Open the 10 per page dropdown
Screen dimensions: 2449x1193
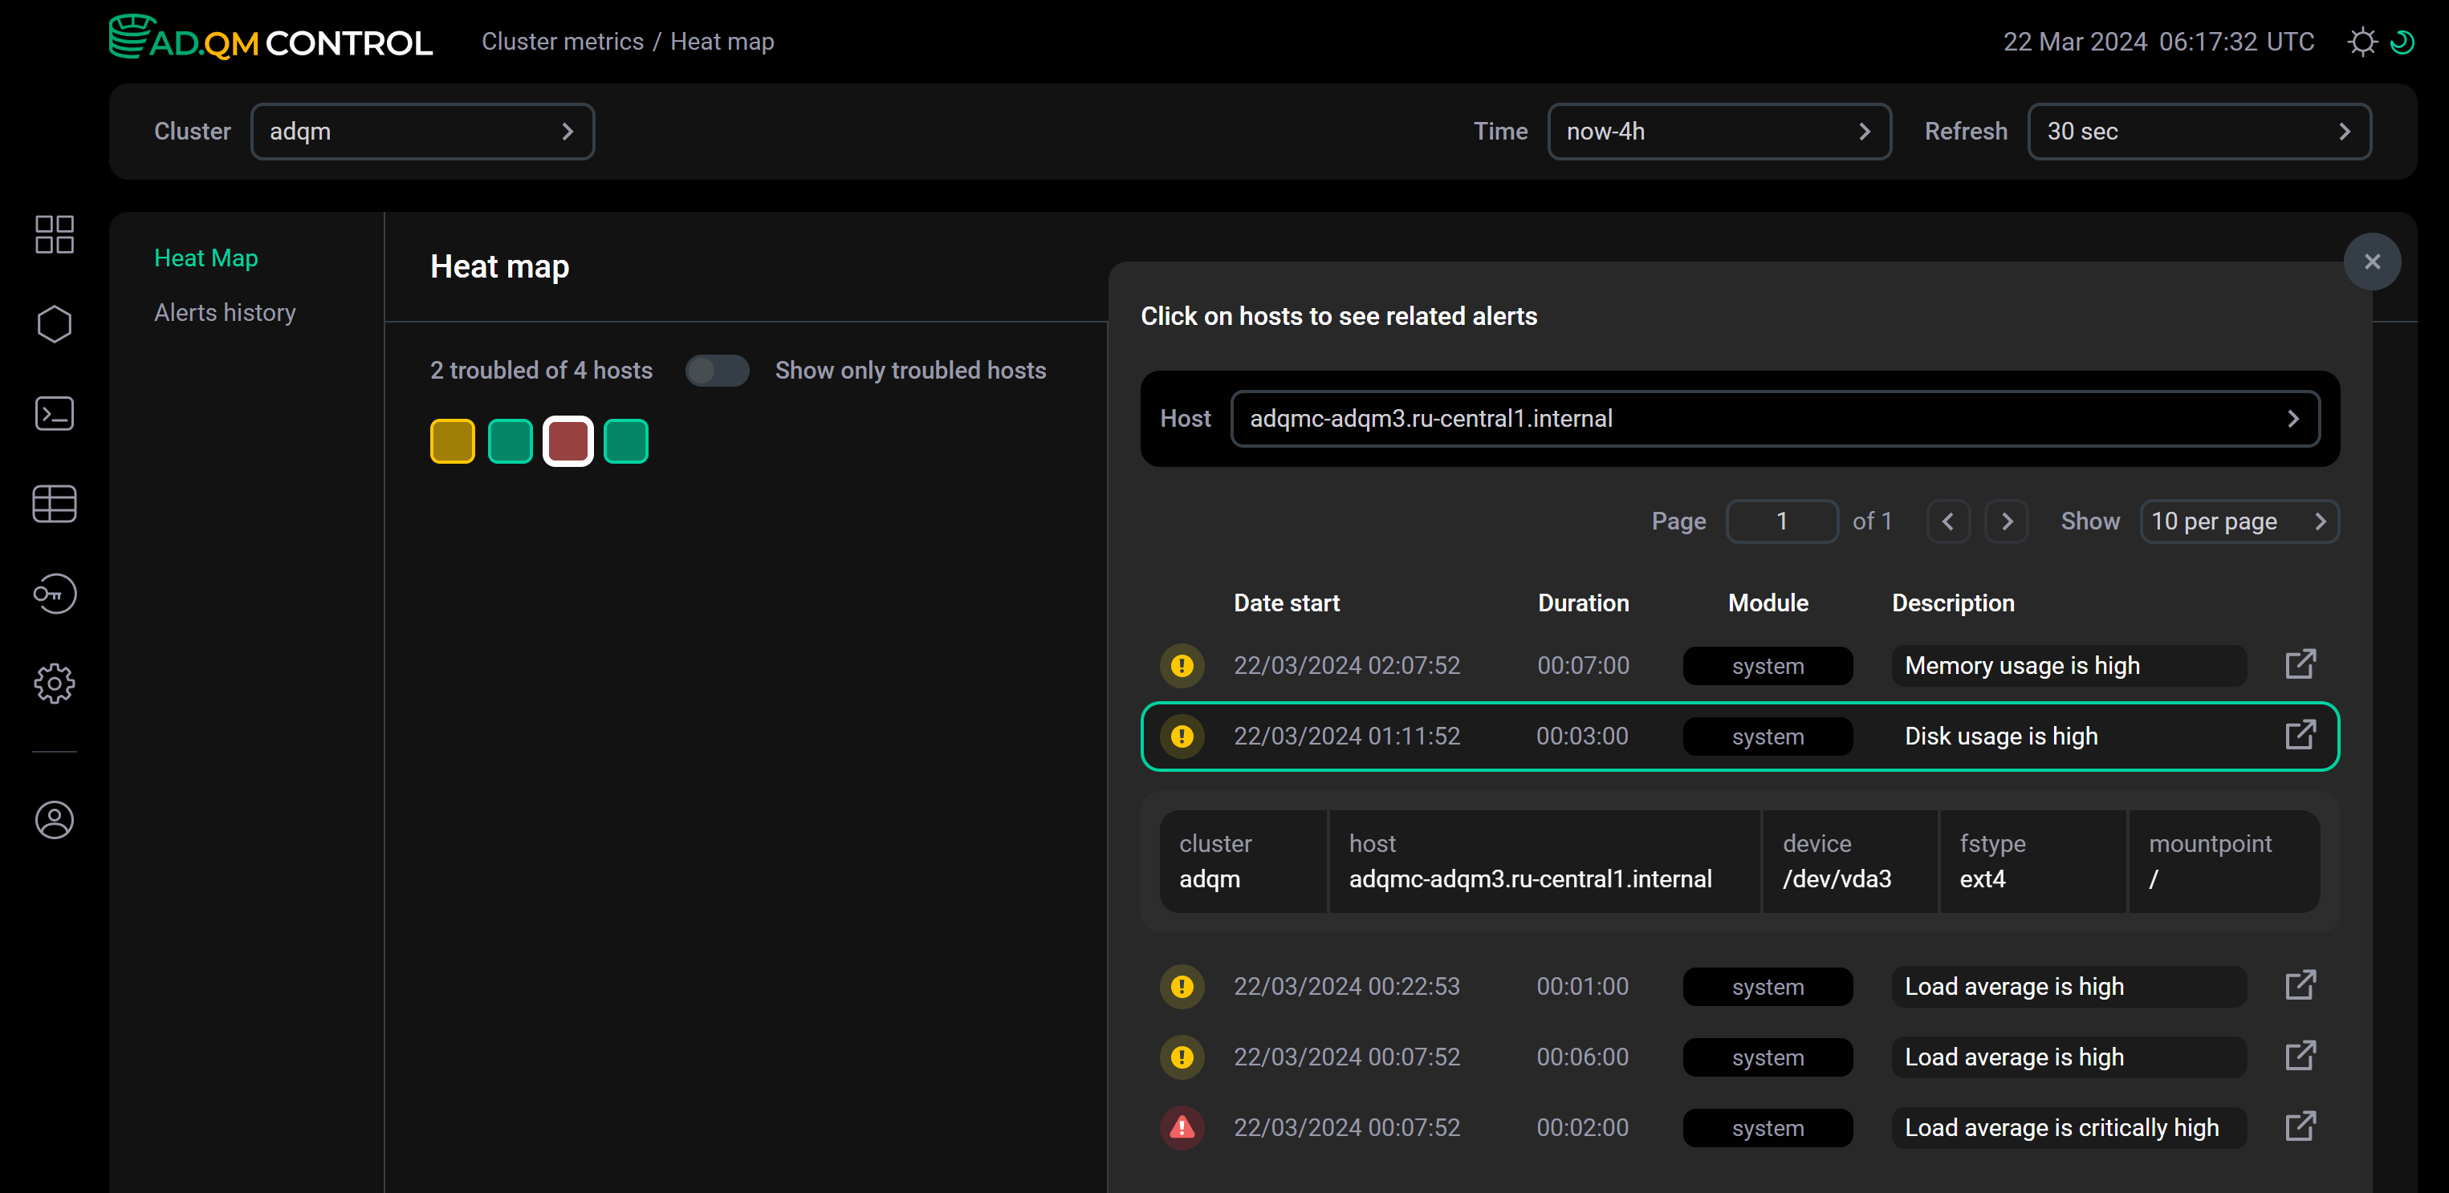(x=2238, y=521)
